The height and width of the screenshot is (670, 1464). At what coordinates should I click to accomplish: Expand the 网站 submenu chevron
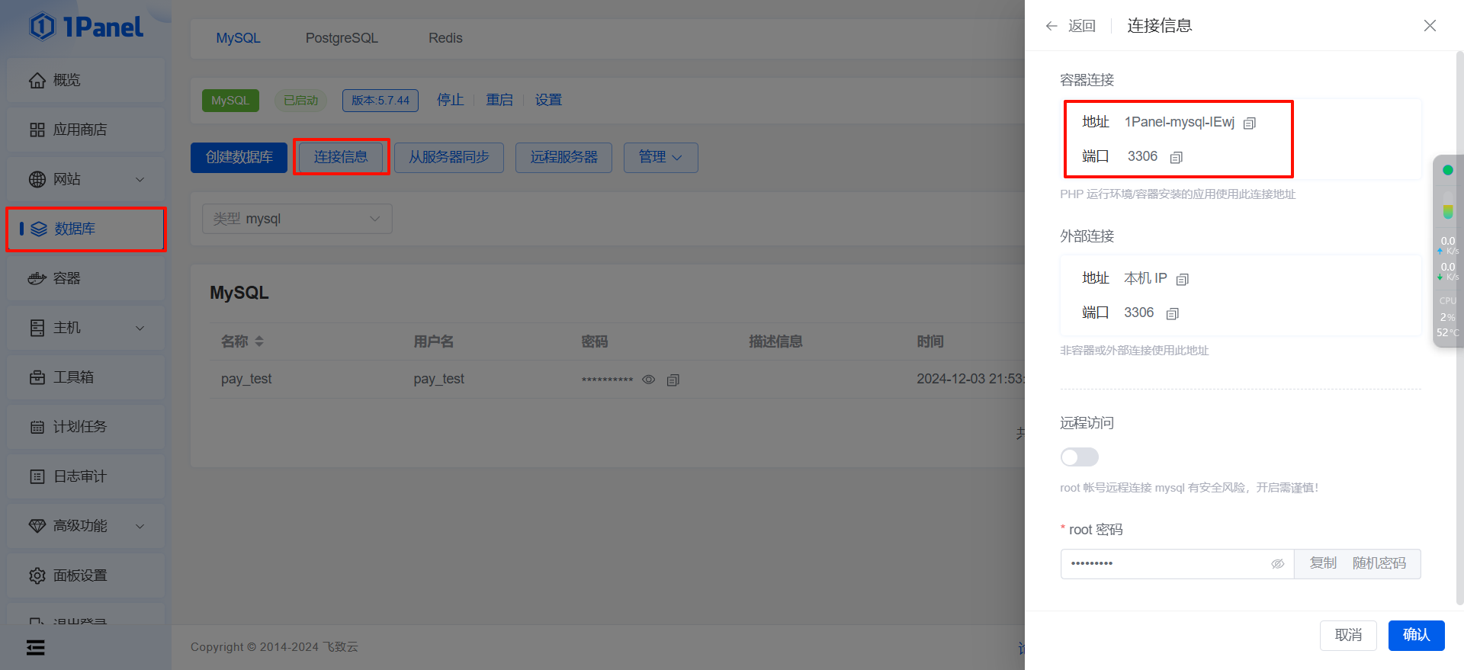(x=140, y=179)
